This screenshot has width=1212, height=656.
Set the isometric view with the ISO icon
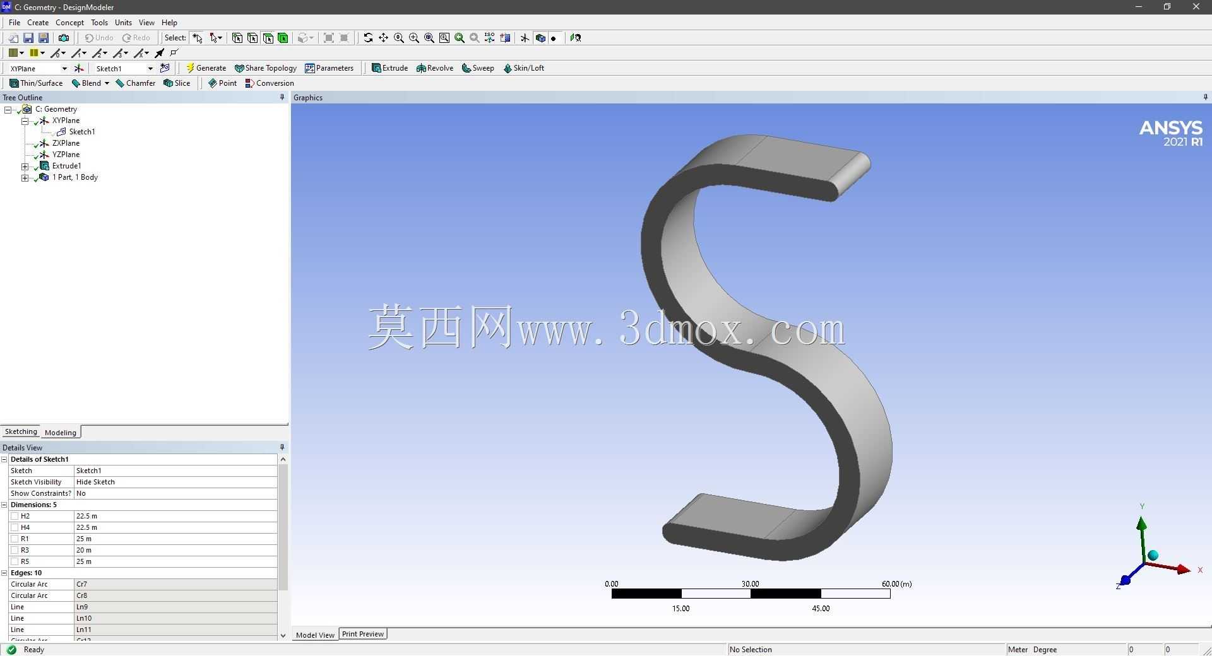(x=490, y=38)
